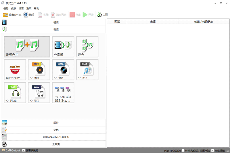Click the green 开始 start button

point(88,15)
